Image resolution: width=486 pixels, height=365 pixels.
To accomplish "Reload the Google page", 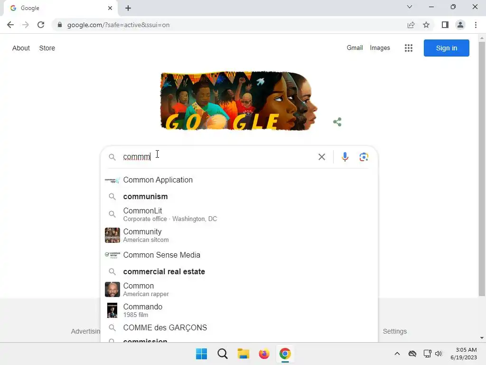I will [x=41, y=25].
